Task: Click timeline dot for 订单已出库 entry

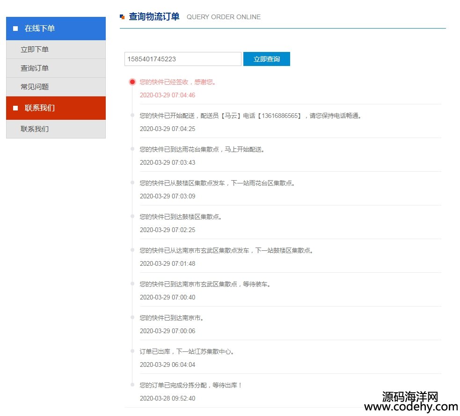Action: [x=132, y=351]
